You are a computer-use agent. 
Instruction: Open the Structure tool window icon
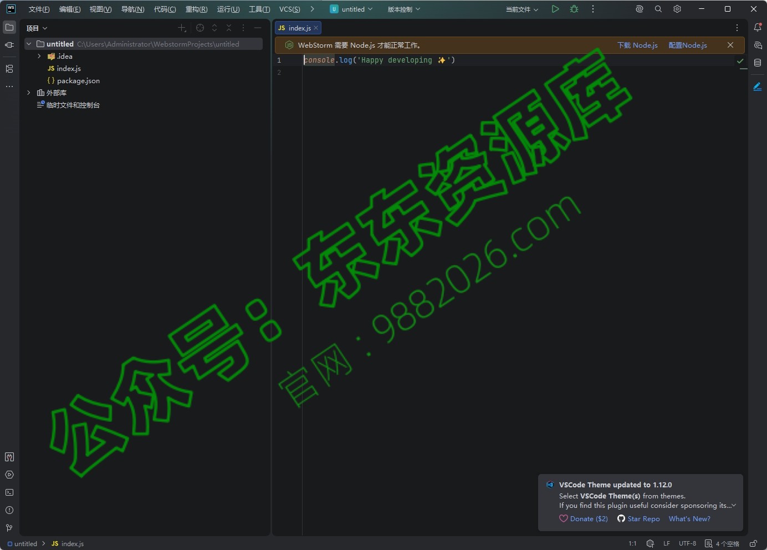[x=9, y=69]
